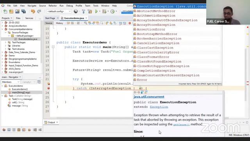Image resolution: width=250 pixels, height=141 pixels.
Task: Click Shift Line Left editor icon
Action: [x=120, y=23]
